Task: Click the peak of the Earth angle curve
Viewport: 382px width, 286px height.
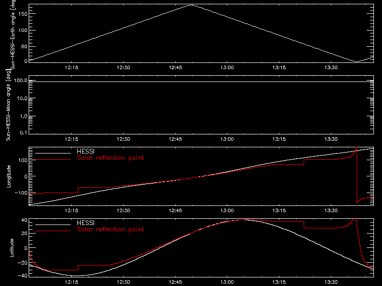Action: (192, 5)
